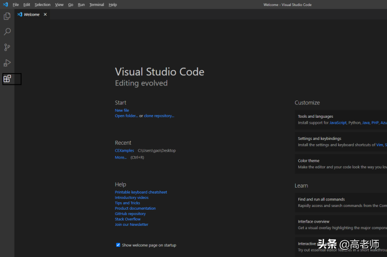Toggle Show welcome page on startup checkbox
The height and width of the screenshot is (257, 387).
tap(118, 245)
